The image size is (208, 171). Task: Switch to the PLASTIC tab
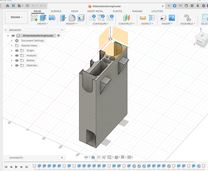pyautogui.click(x=118, y=11)
